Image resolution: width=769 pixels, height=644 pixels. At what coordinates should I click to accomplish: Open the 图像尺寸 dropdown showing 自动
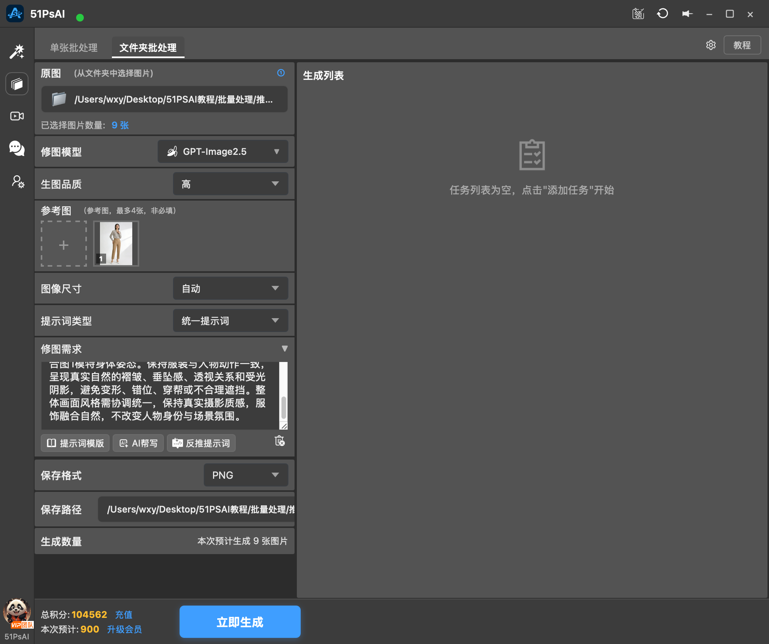230,288
